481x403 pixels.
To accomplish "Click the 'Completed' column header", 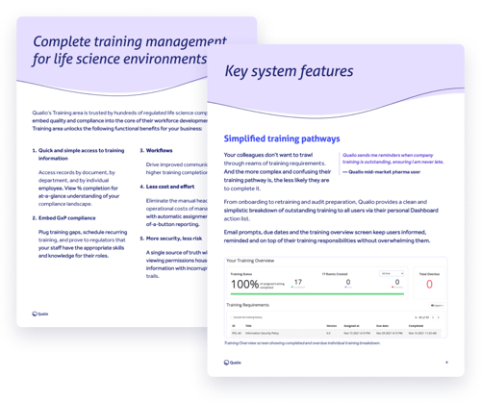I will [416, 326].
